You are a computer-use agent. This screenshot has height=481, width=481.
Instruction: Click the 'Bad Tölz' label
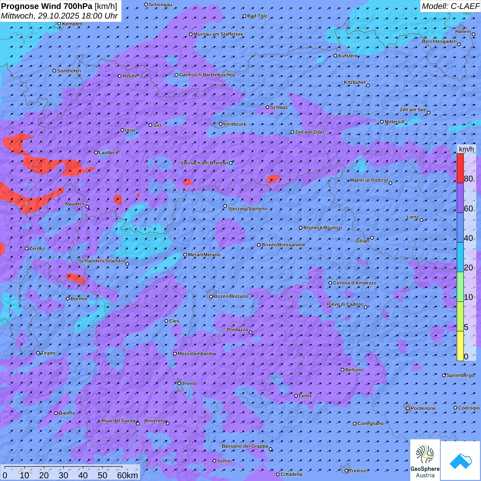[x=257, y=16]
